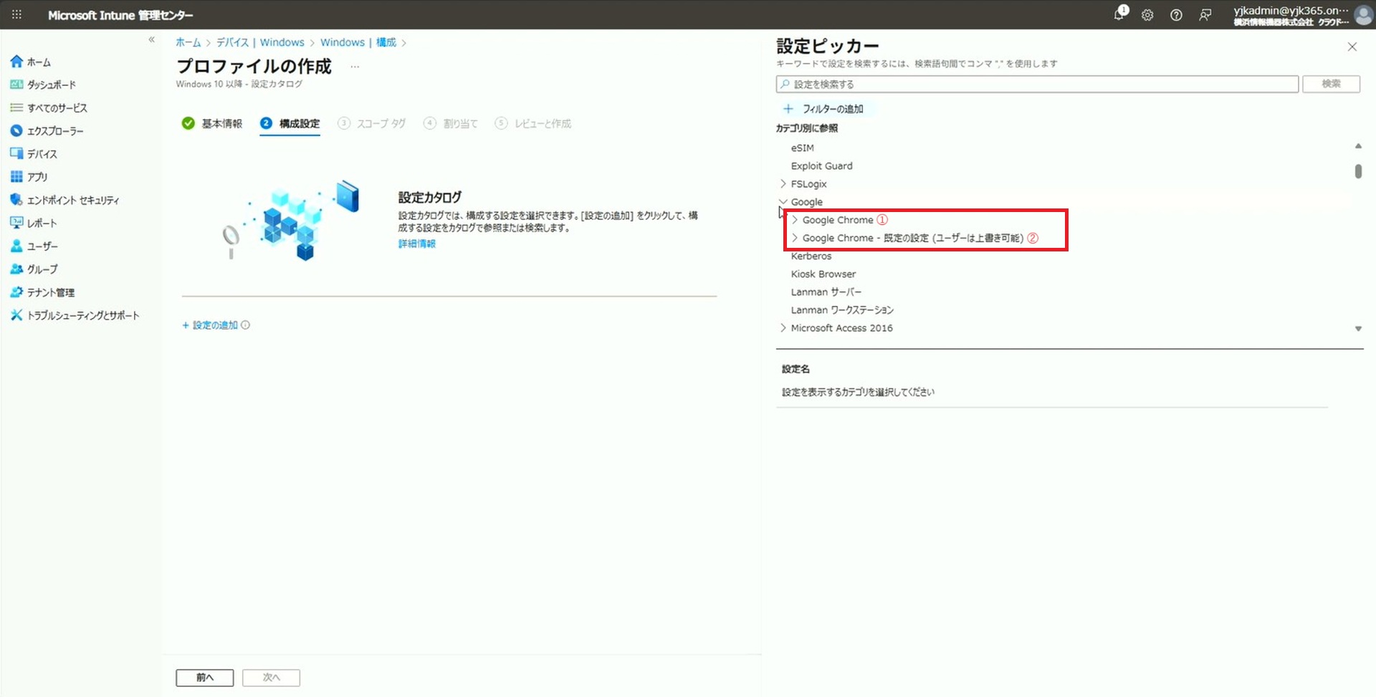Screen dimensions: 1376x697
Task: Collapse the Google category node
Action: coord(783,202)
